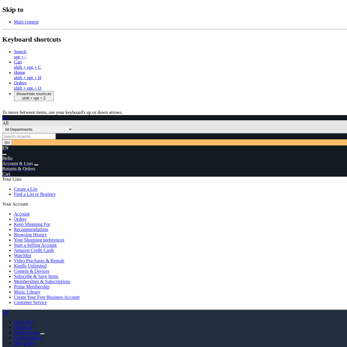Screen dimensions: 347x347
Task: Open Orders under Your Account
Action: click(20, 219)
